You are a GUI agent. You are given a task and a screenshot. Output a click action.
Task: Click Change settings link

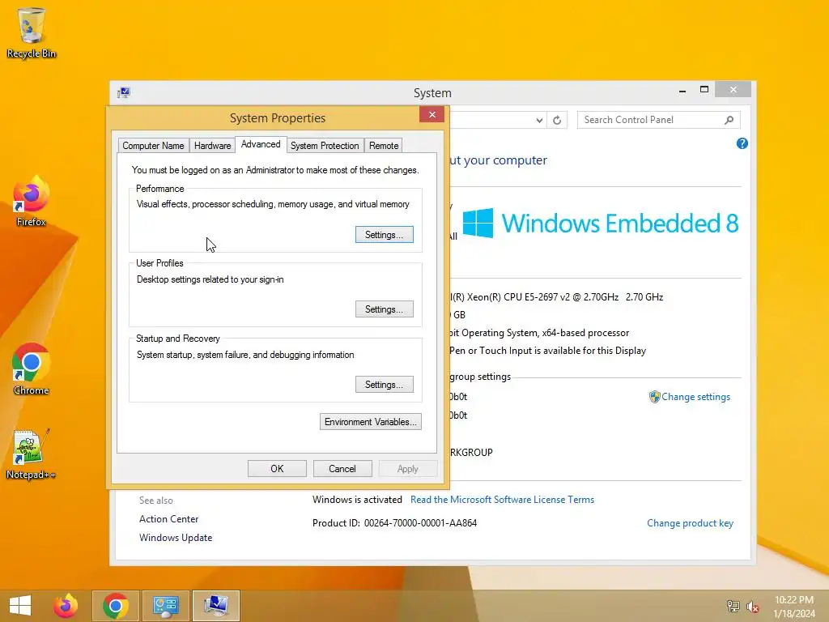click(695, 397)
